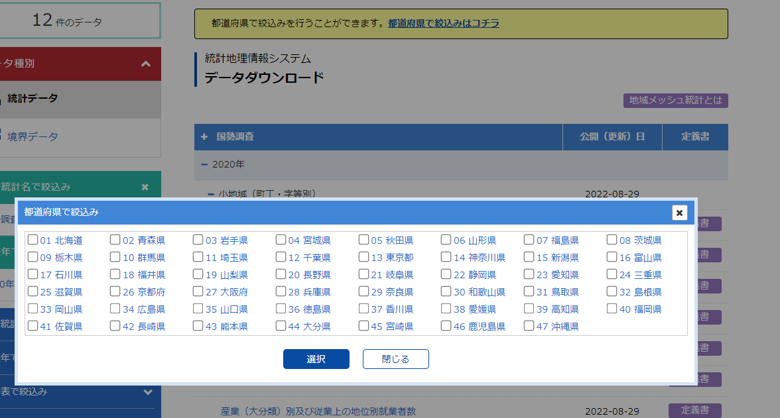
Task: Close the 都道府県で絞込み dialog with X
Action: [679, 213]
